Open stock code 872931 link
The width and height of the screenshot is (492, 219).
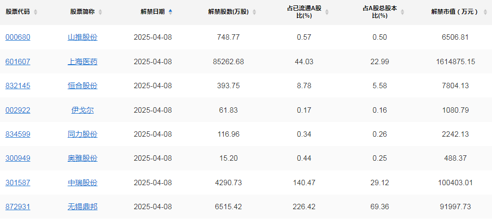(x=18, y=207)
